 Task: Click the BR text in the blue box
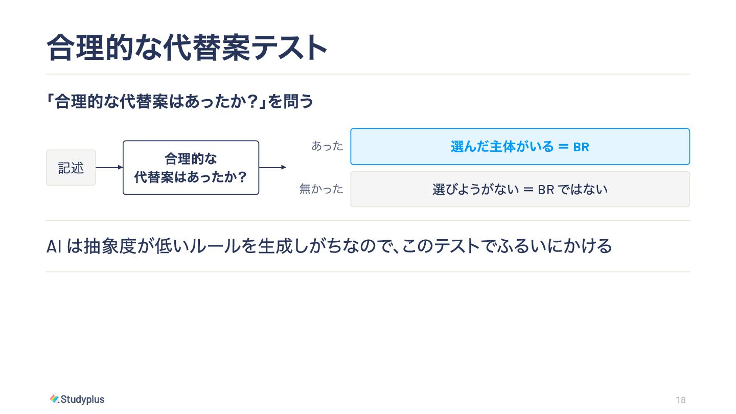(x=581, y=147)
